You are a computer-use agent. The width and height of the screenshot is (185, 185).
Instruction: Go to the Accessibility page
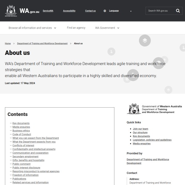(69, 11)
